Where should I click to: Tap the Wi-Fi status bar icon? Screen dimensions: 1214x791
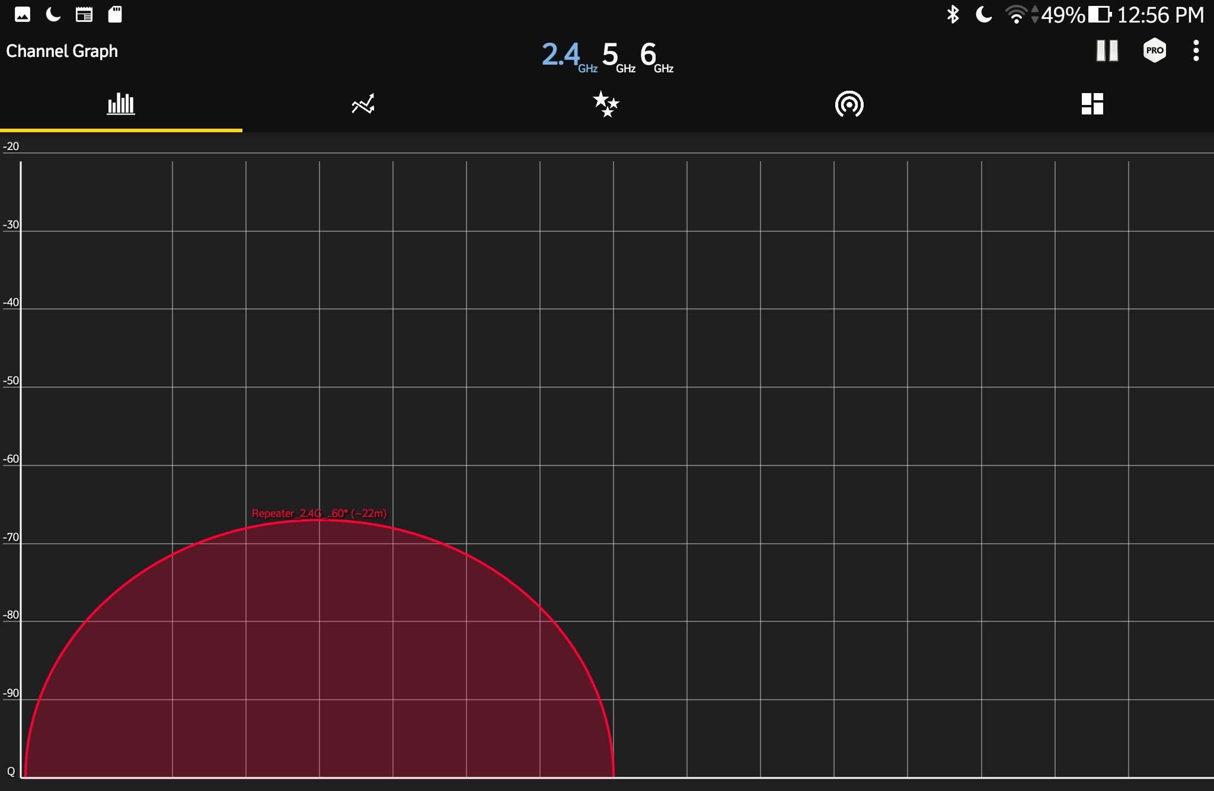pyautogui.click(x=1016, y=14)
